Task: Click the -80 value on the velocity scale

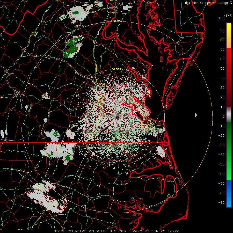Action: [x=221, y=193]
